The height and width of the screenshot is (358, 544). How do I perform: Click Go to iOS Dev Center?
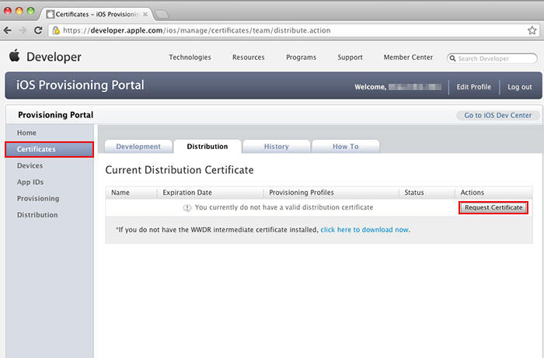pyautogui.click(x=497, y=116)
